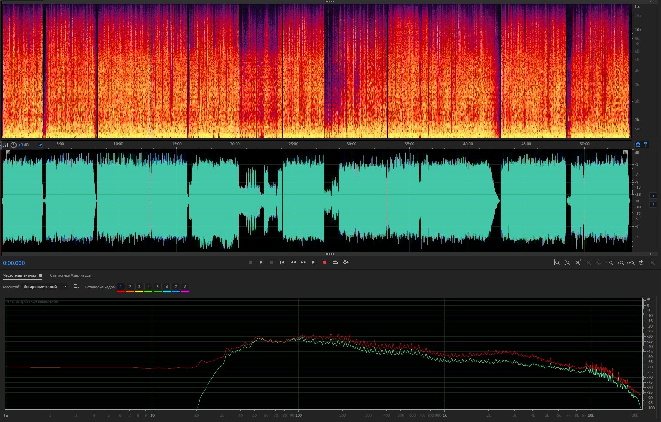Click frame hold button 1
The image size is (661, 422).
point(121,287)
